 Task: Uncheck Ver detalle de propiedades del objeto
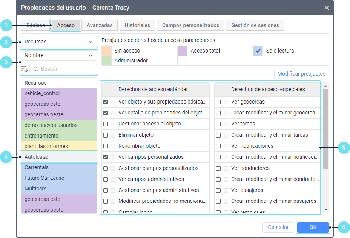tap(106, 113)
